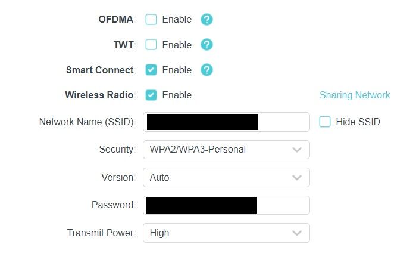This screenshot has height=263, width=416.
Task: Focus the Network Name (SSID) field
Action: (226, 122)
